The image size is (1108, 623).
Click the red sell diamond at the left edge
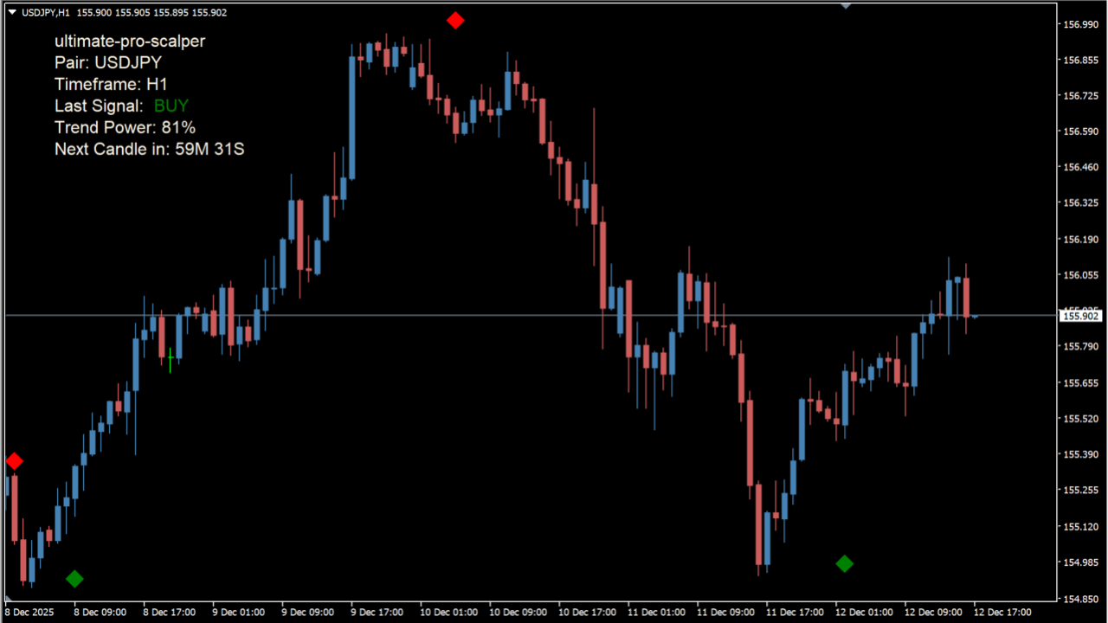pos(14,461)
